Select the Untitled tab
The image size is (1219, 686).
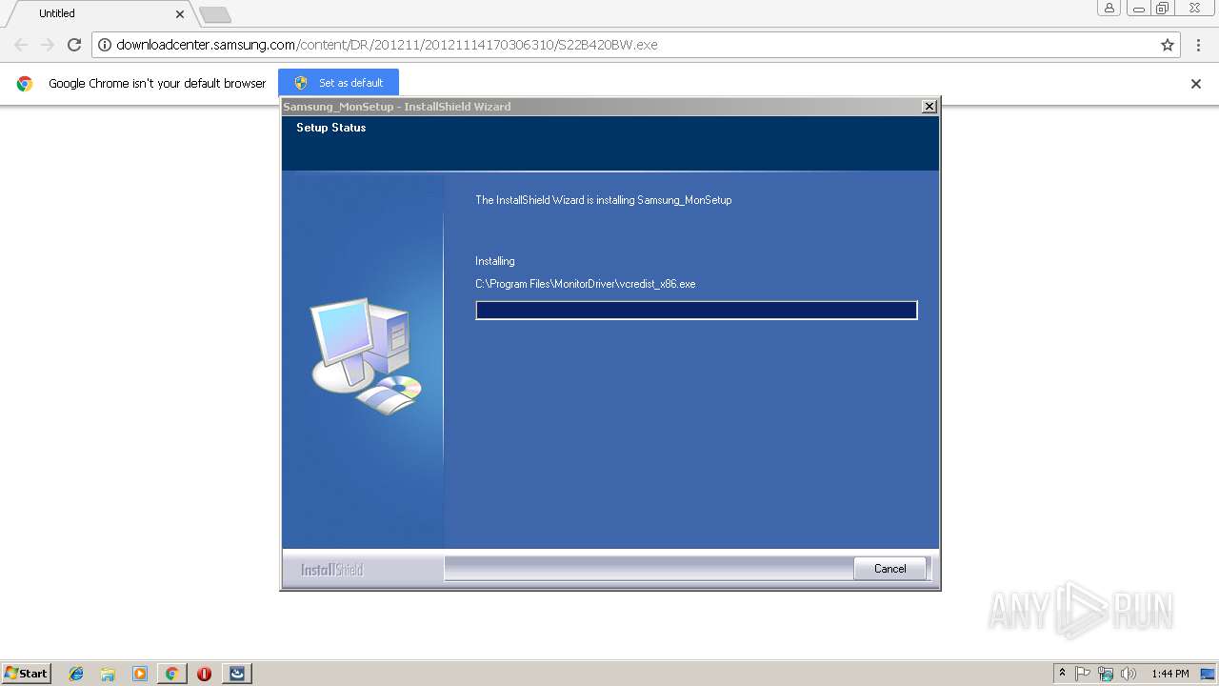point(99,13)
